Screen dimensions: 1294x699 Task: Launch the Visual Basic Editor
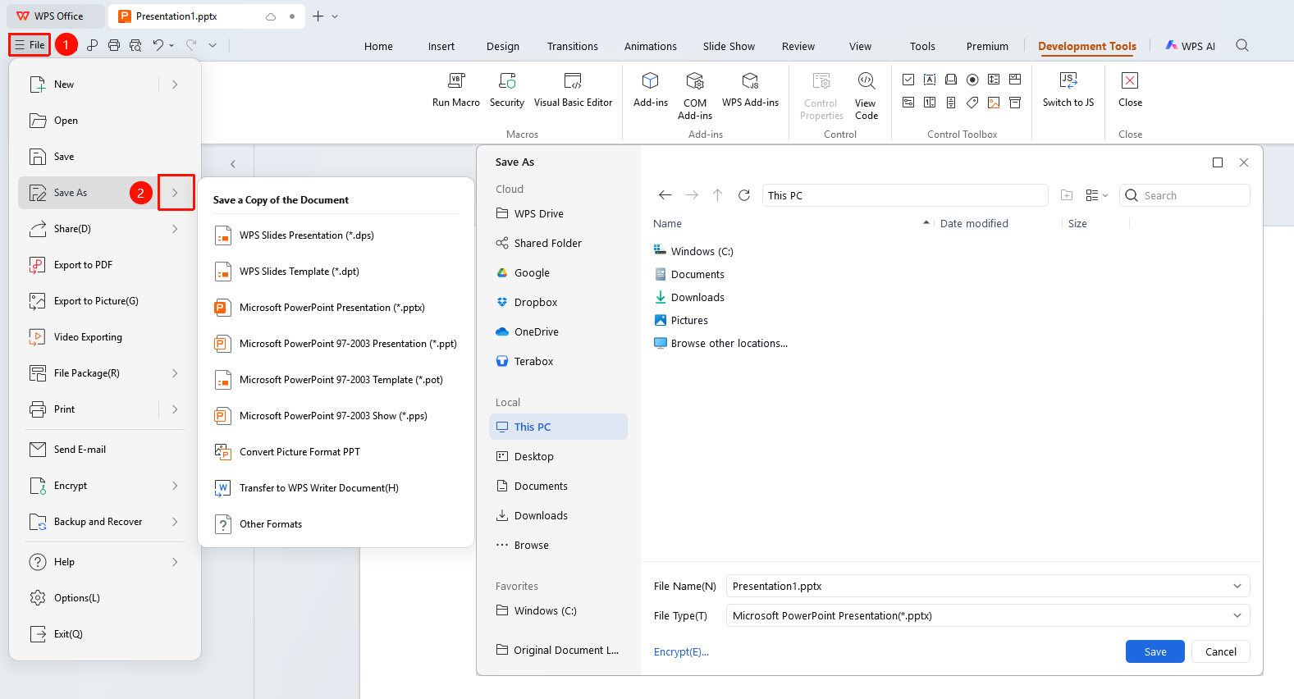click(x=573, y=90)
